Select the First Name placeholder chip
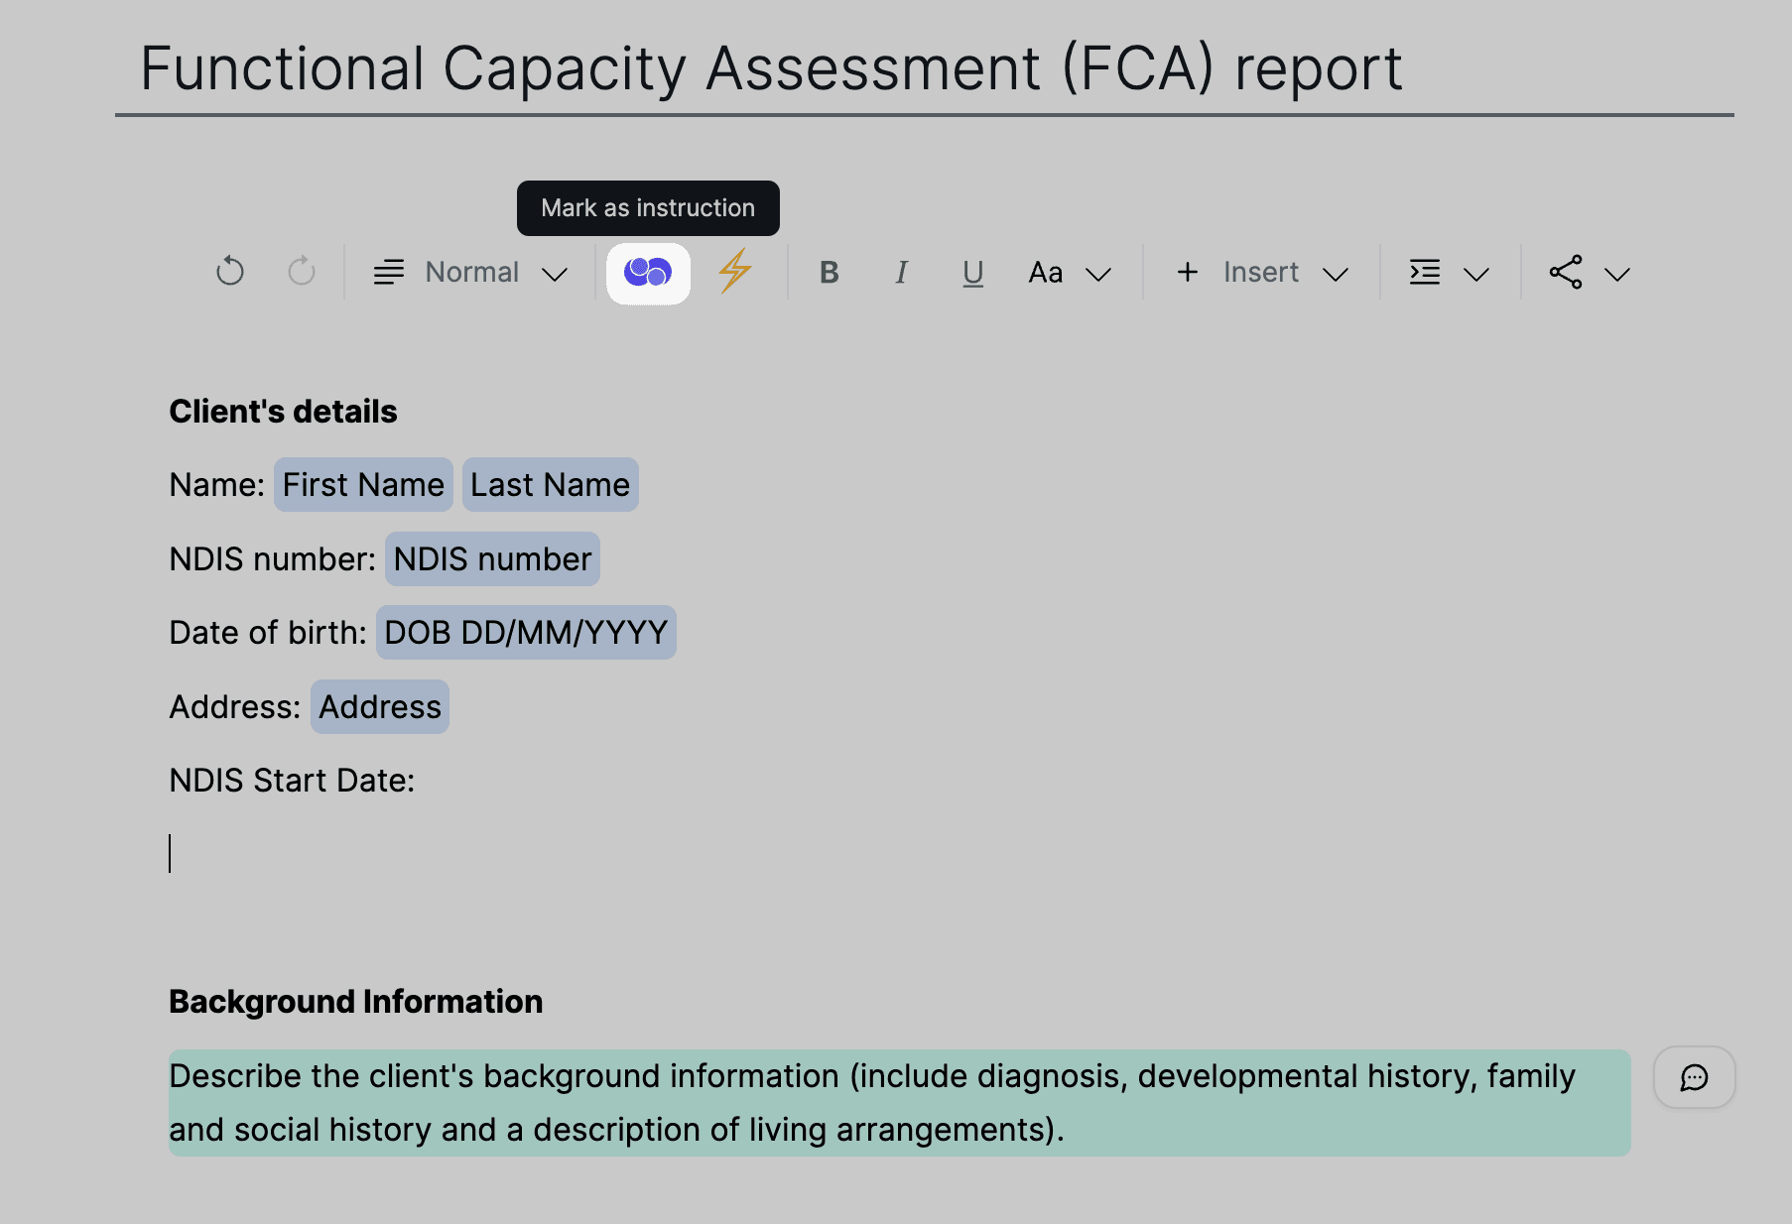Viewport: 1792px width, 1224px height. (x=363, y=485)
